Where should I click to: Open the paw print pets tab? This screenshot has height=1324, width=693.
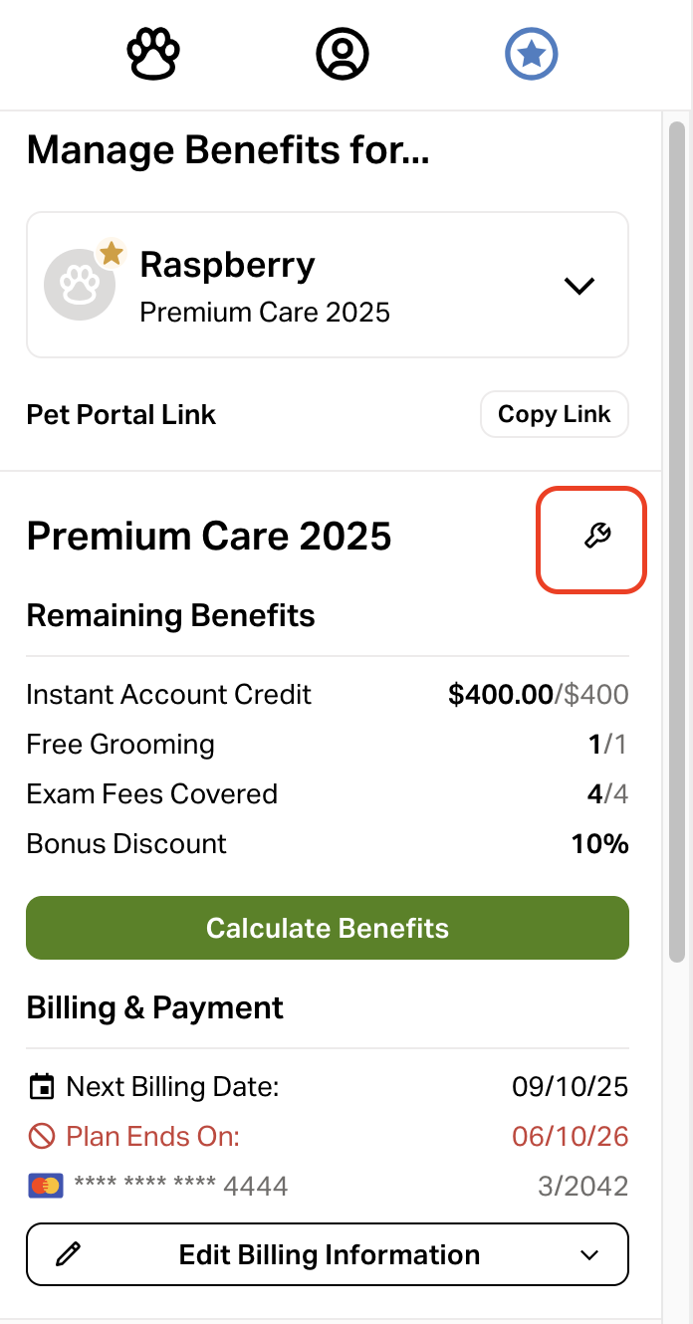pyautogui.click(x=152, y=55)
